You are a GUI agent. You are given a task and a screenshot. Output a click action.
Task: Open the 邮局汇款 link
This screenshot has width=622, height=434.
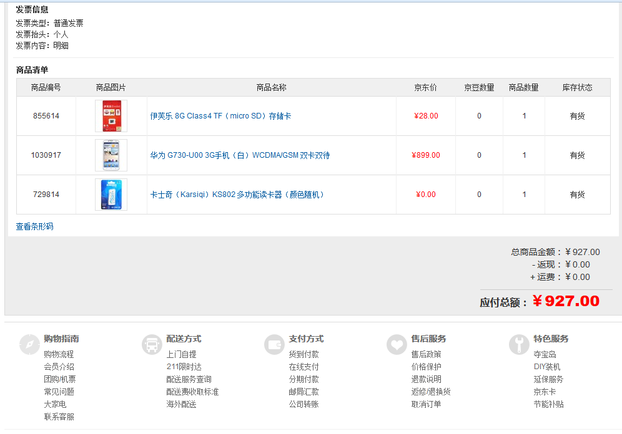(304, 392)
